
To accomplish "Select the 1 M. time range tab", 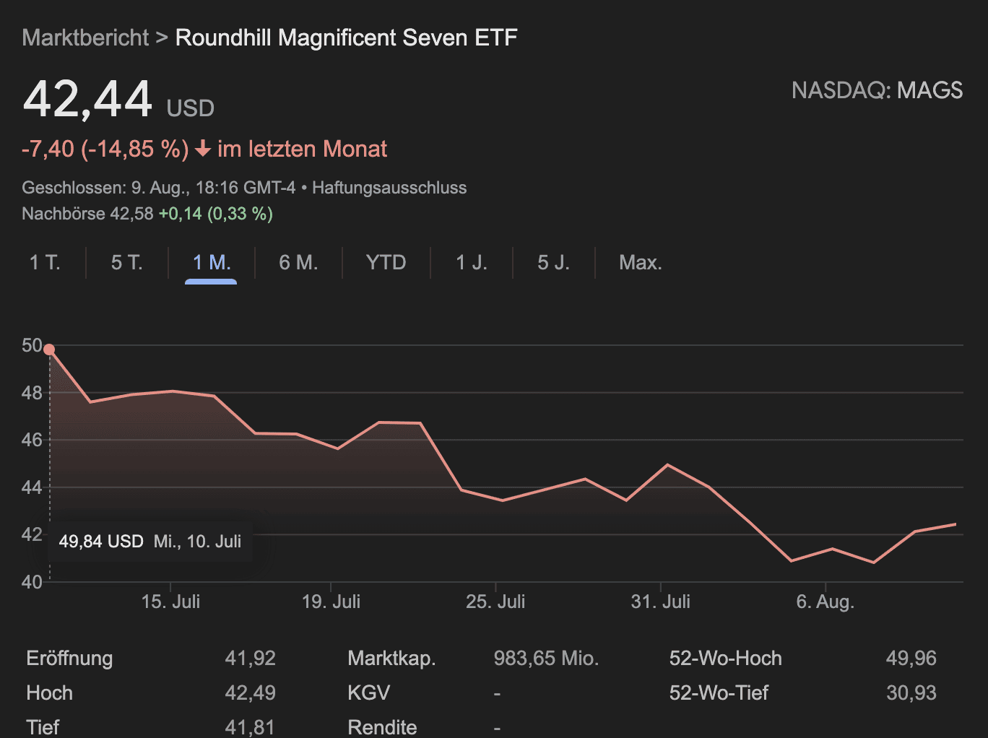I will 212,262.
